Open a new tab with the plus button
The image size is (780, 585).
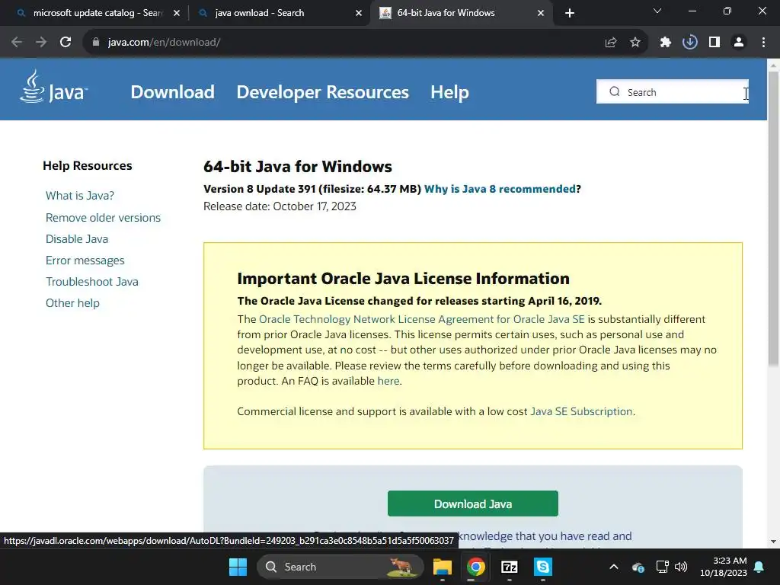570,13
